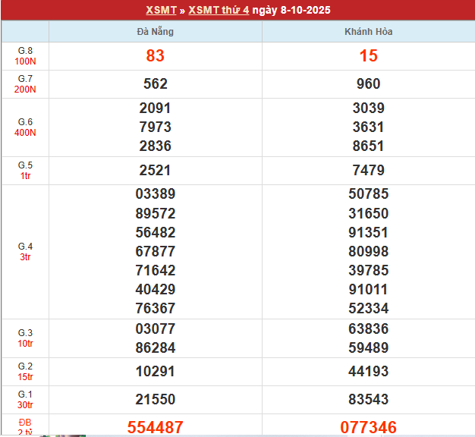475x437 pixels.
Task: Click Khánh Hòa G.8 result 15
Action: click(368, 56)
